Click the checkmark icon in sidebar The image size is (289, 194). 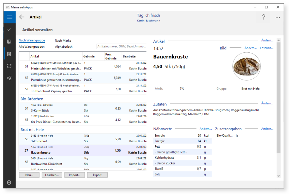pos(9,30)
